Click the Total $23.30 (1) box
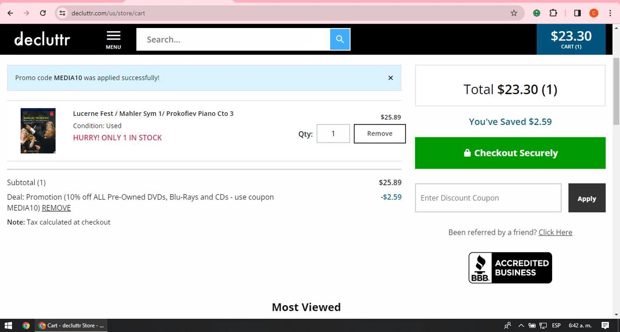The height and width of the screenshot is (332, 620). (x=510, y=85)
